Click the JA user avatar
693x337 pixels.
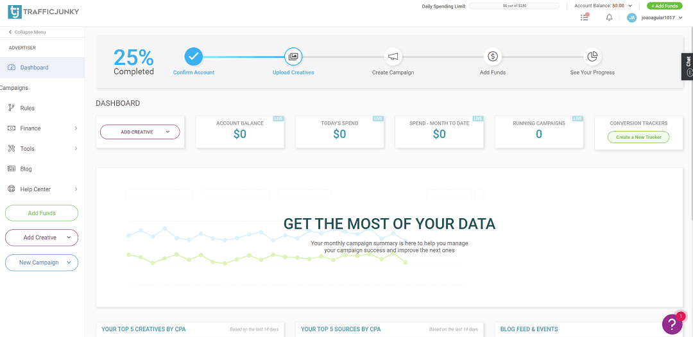(x=632, y=18)
